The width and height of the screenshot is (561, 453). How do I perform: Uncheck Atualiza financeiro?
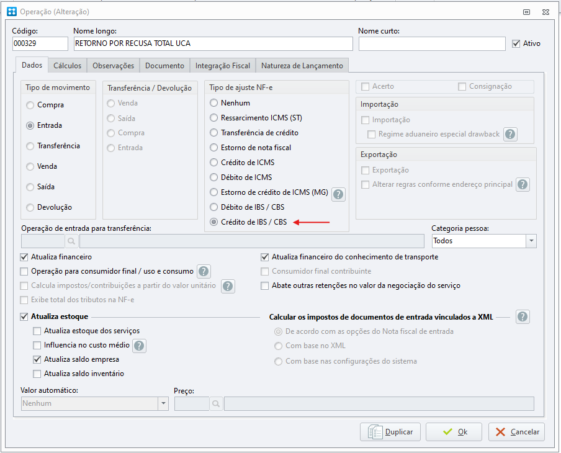tap(24, 257)
